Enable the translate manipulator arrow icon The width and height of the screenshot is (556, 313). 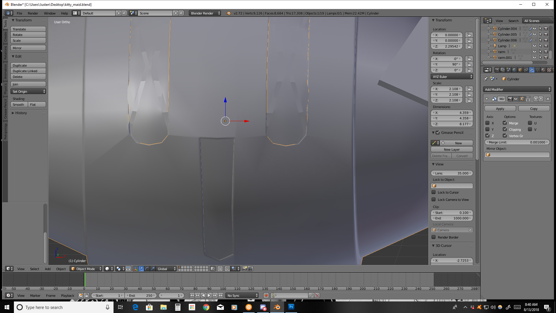(141, 269)
